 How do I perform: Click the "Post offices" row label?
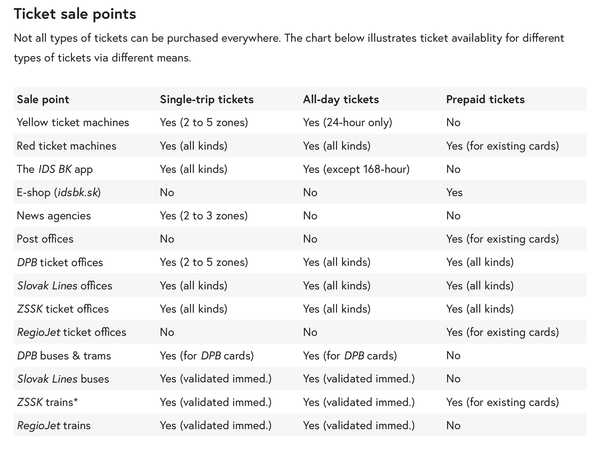coord(45,239)
